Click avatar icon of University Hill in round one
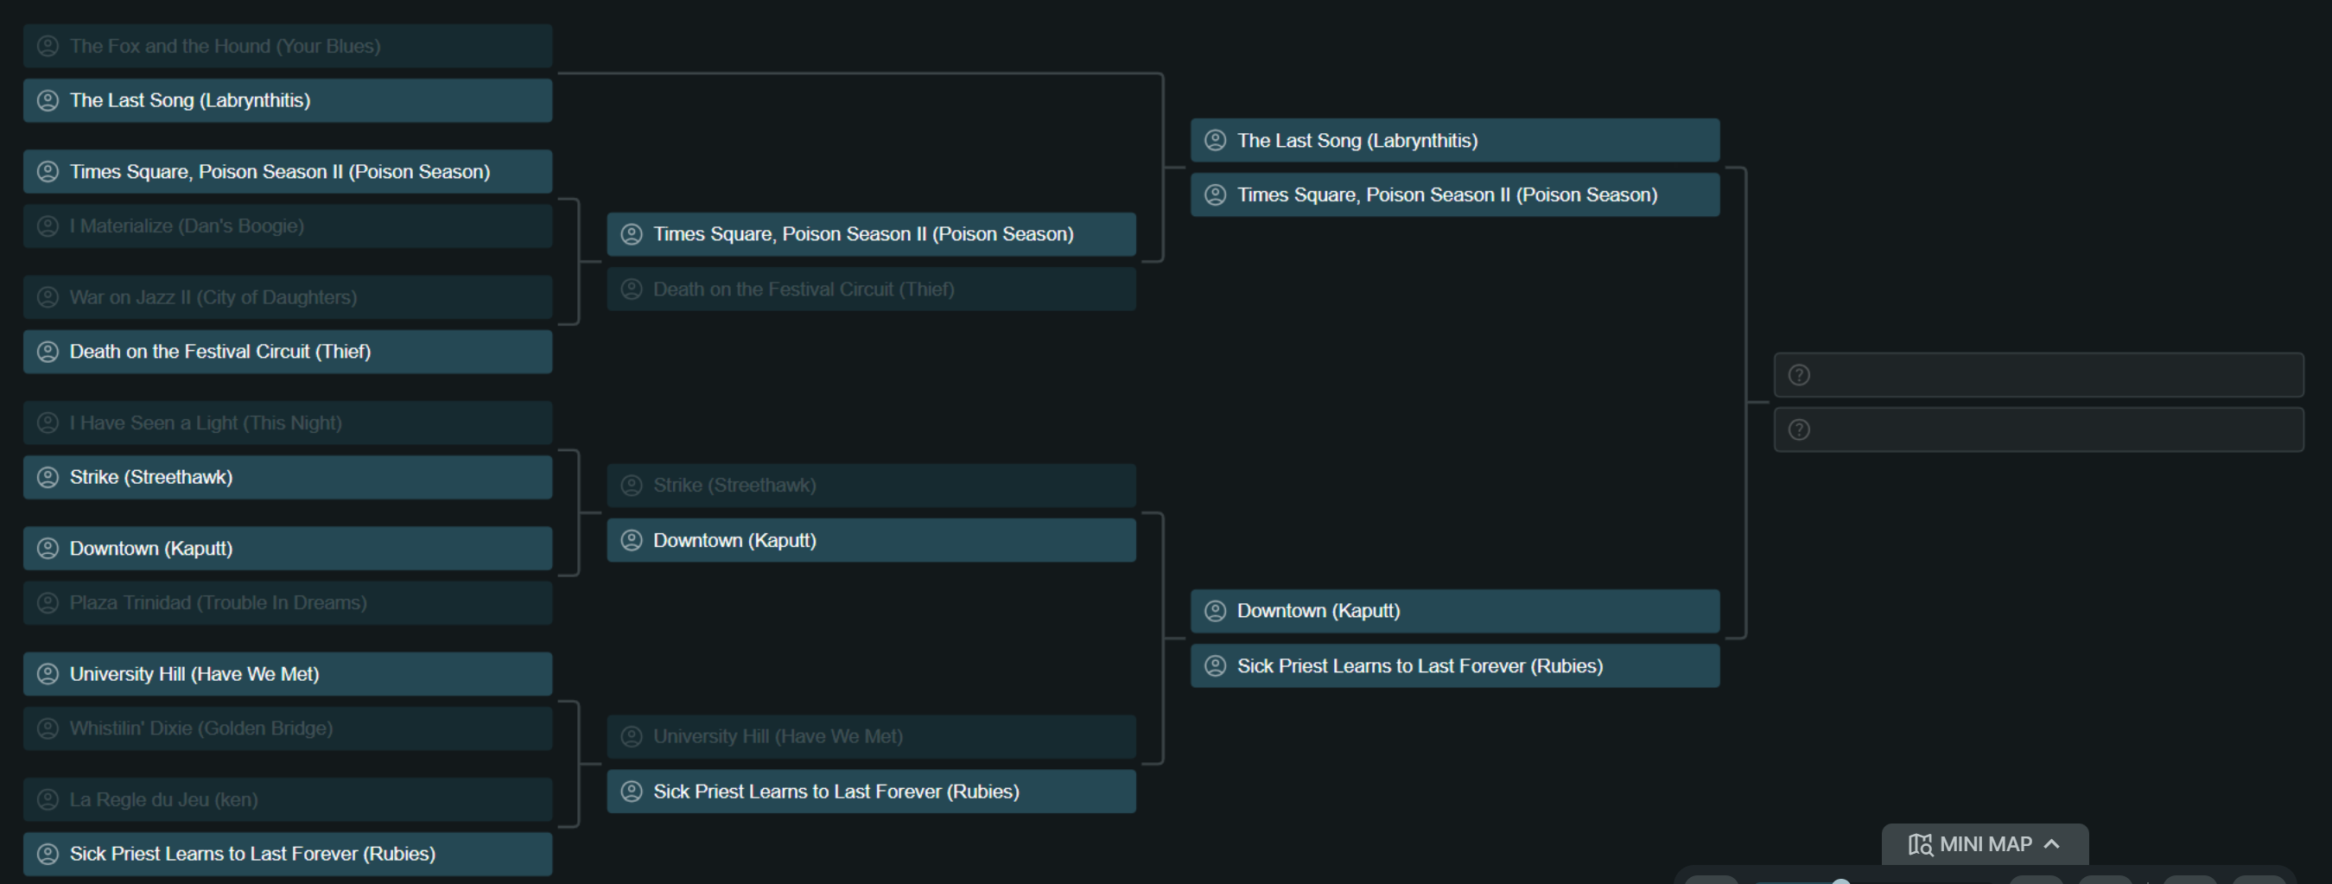 tap(48, 674)
